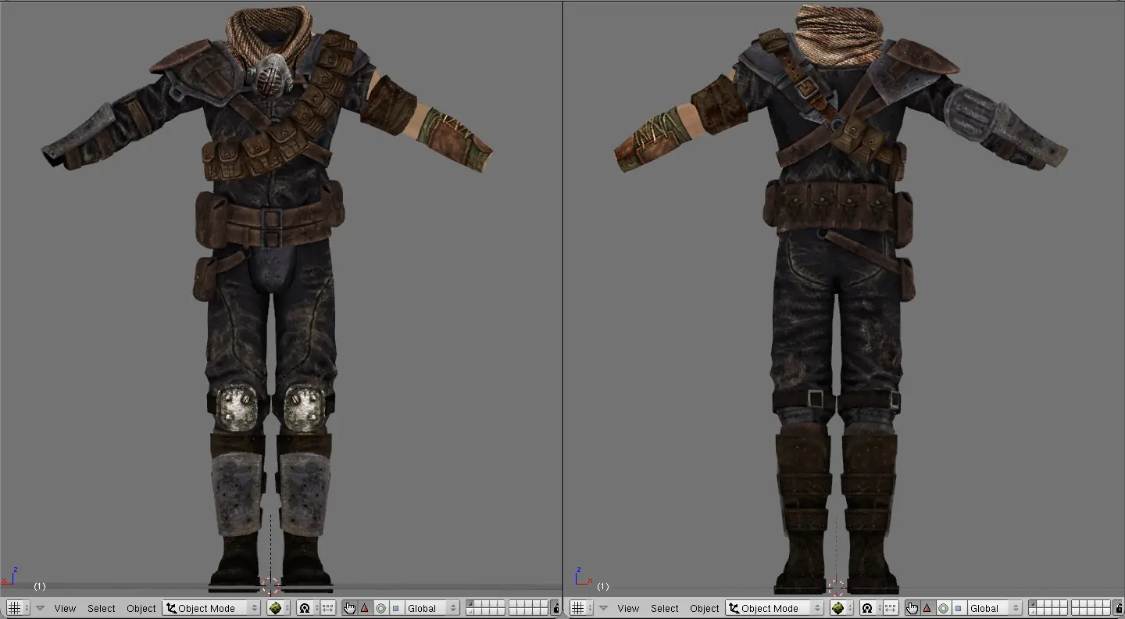
Task: Select scale manipulator square in front-view viewport
Action: tap(396, 608)
